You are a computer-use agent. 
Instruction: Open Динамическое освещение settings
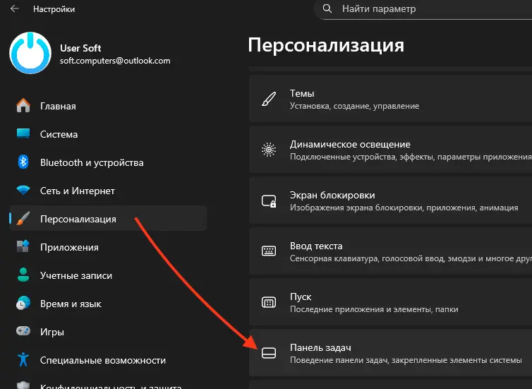click(x=392, y=150)
